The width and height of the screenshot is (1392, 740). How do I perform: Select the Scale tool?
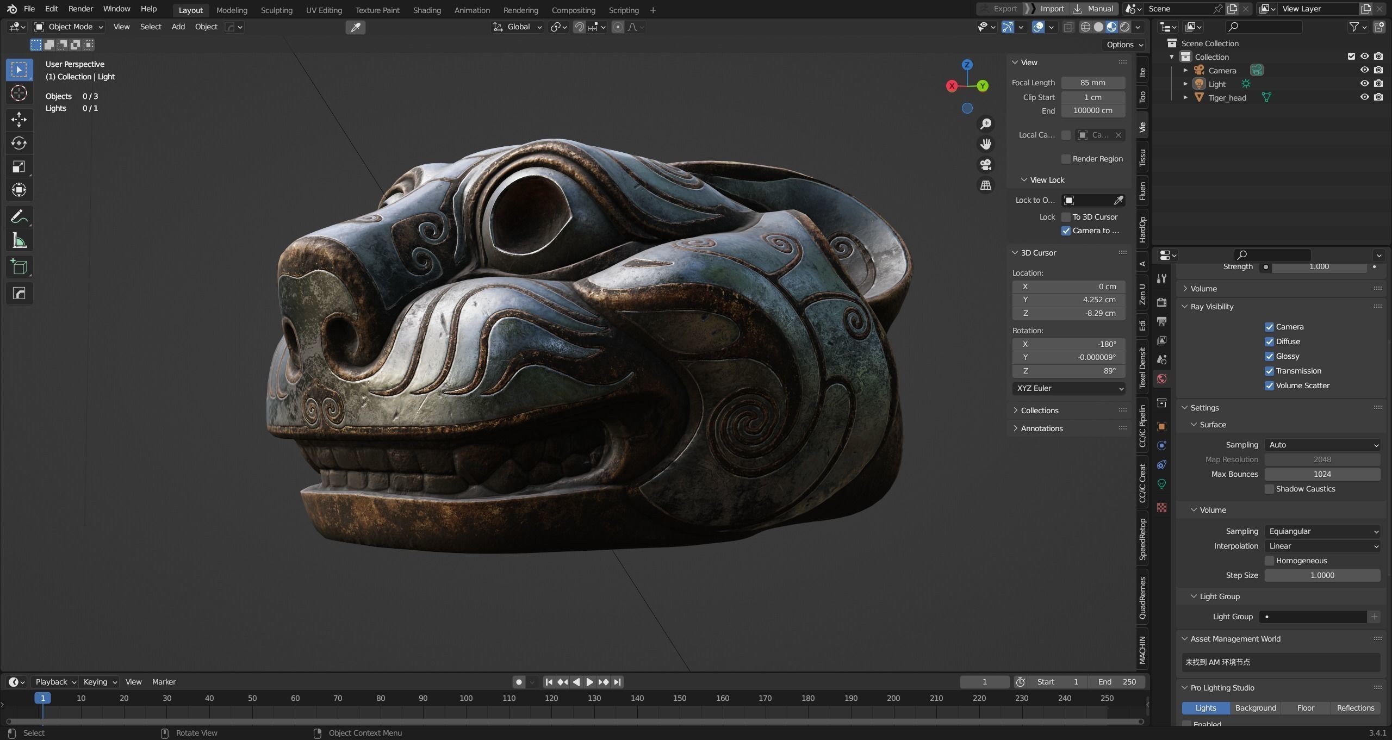click(19, 166)
